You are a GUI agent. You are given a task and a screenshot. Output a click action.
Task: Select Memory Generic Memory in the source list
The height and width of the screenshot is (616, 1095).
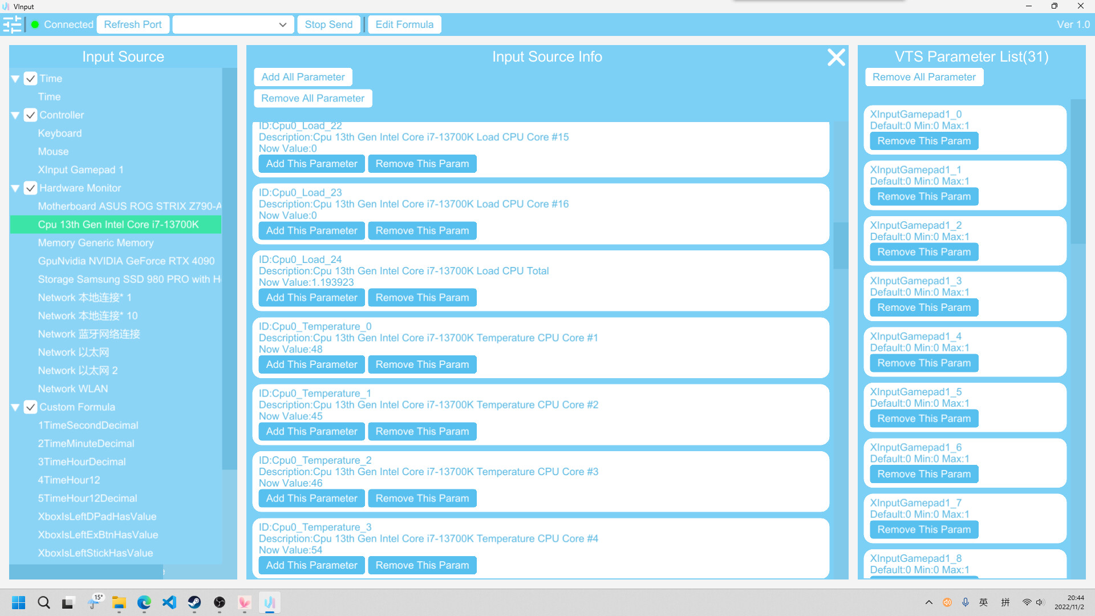pos(96,242)
